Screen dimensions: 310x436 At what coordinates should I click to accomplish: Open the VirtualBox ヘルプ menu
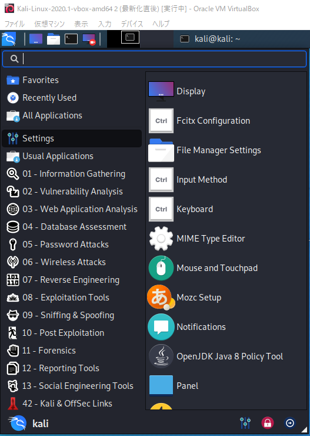pos(161,24)
